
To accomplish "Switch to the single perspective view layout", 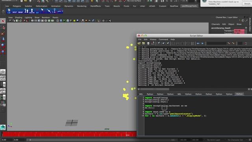I will pyautogui.click(x=3, y=72).
